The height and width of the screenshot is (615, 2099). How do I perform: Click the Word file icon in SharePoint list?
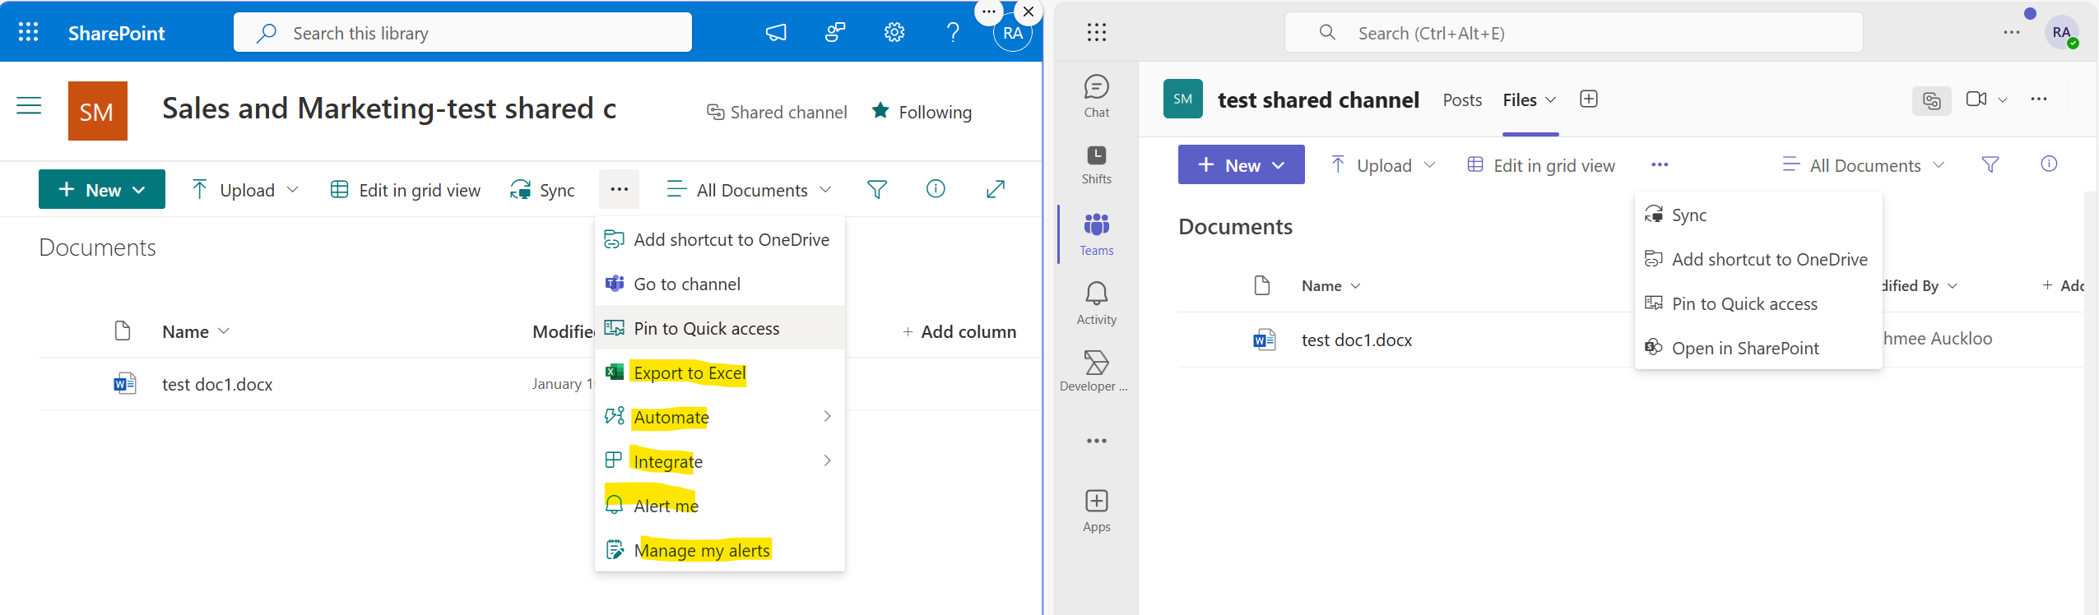point(124,383)
